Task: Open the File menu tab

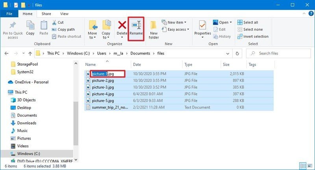Action: [x=9, y=14]
